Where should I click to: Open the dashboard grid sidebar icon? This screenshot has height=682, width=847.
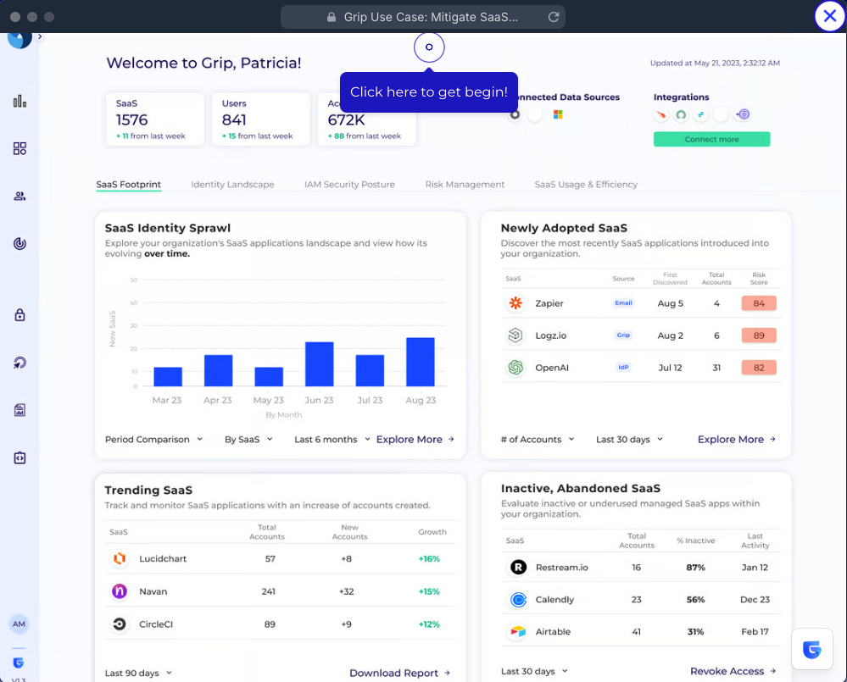[x=20, y=148]
